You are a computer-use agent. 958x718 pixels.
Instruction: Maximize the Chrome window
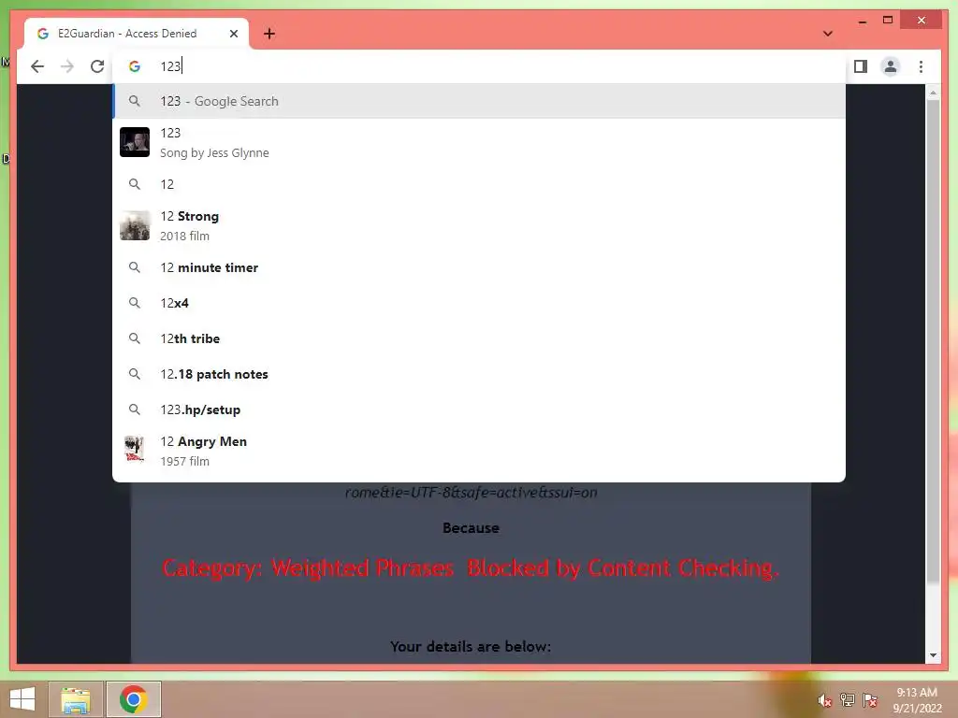point(888,21)
